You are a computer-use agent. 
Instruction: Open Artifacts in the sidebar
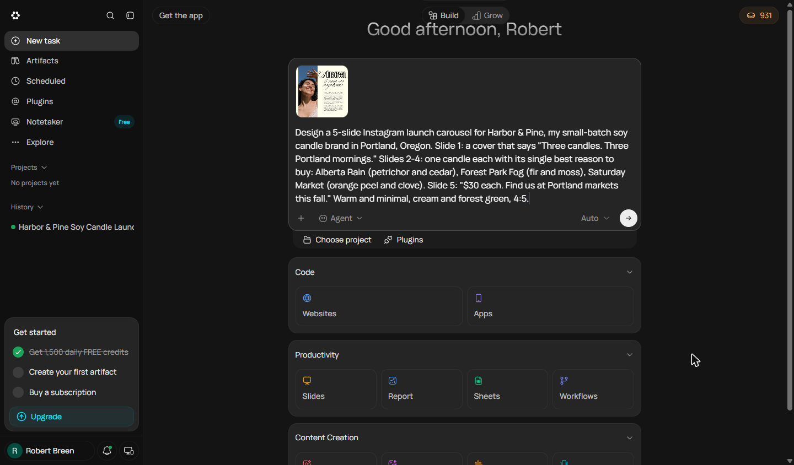pyautogui.click(x=72, y=61)
